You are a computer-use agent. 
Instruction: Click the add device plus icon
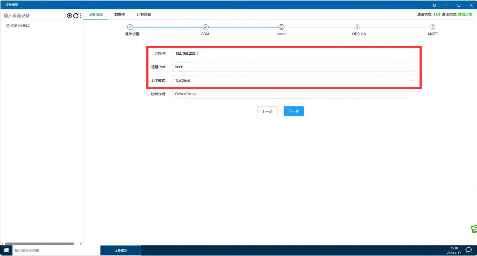coord(69,15)
